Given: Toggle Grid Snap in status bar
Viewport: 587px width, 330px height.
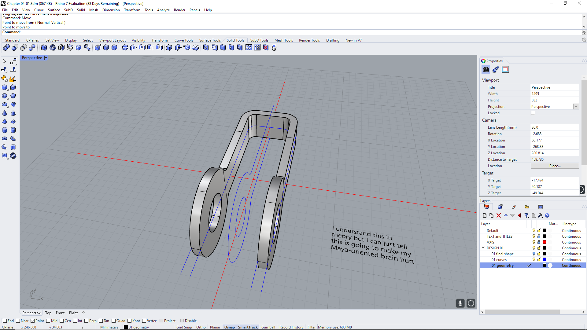Looking at the screenshot, I should [184, 327].
